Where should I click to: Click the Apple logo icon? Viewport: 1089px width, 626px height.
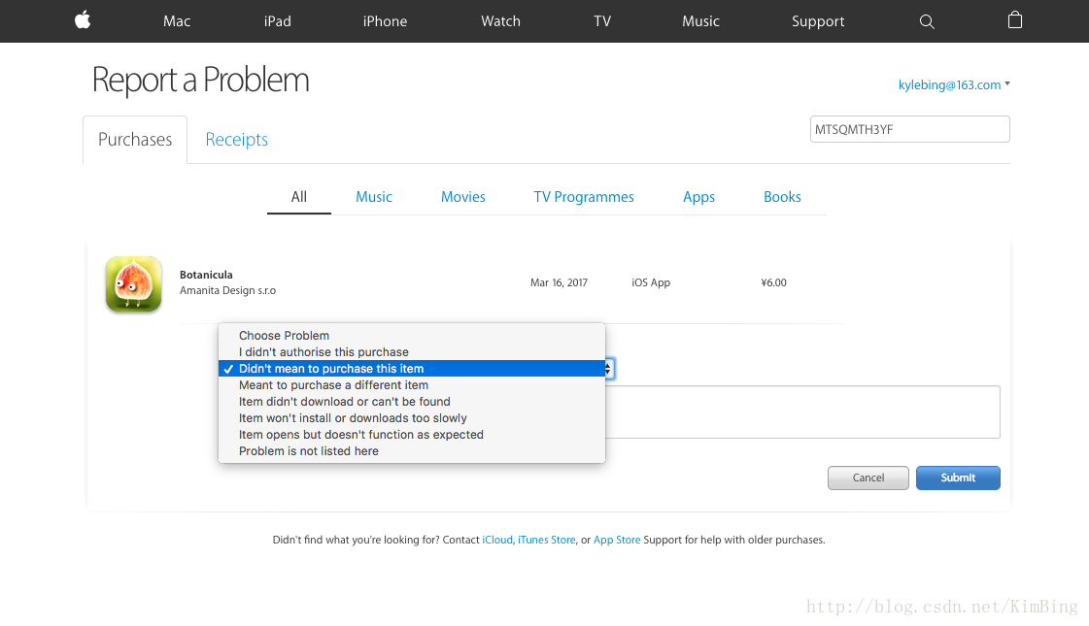point(83,20)
